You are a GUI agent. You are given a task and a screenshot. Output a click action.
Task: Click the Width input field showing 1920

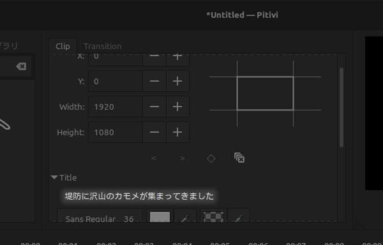[116, 107]
